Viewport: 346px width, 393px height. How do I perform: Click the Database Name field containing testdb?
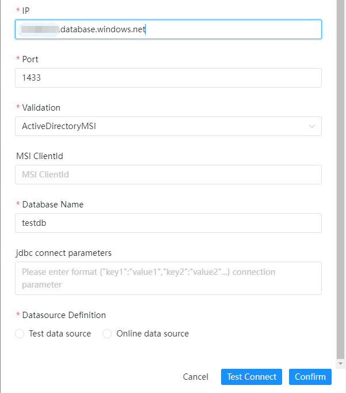click(x=168, y=223)
